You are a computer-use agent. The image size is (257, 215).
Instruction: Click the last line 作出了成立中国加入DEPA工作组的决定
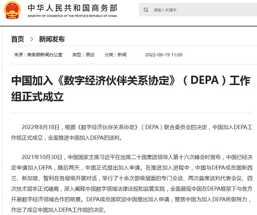(59, 210)
